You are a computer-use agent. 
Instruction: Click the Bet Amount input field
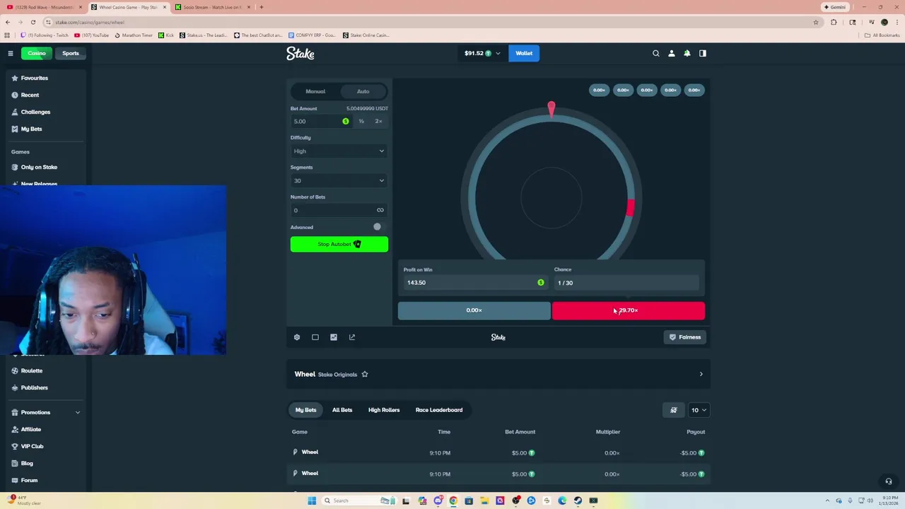(315, 121)
